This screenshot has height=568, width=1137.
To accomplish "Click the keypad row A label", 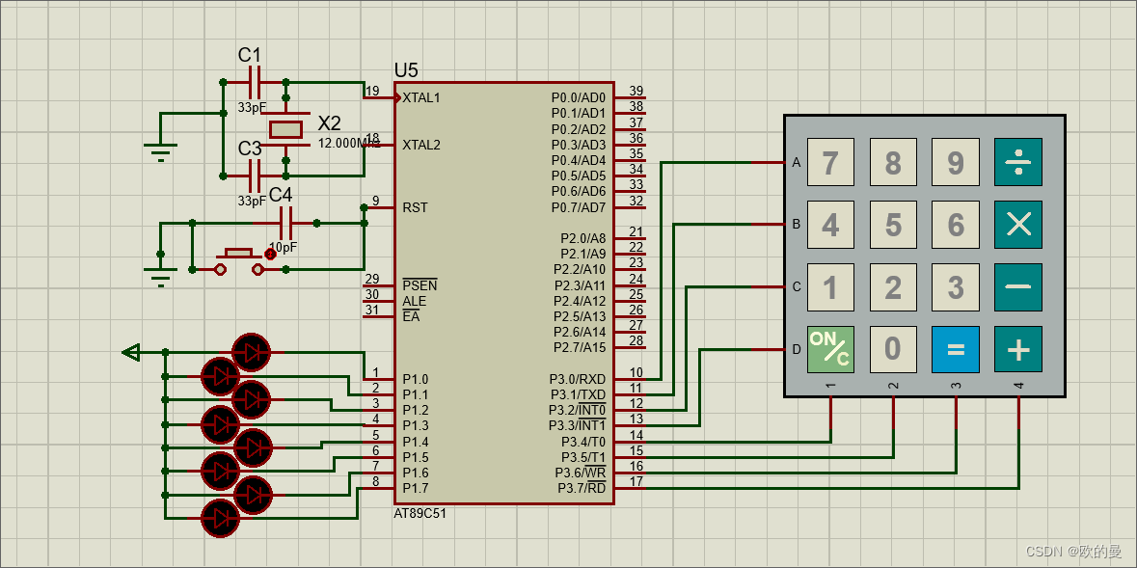I will (797, 163).
